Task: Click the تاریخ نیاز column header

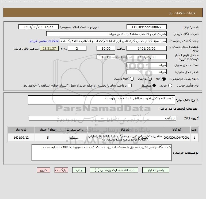Action: pos(21,130)
